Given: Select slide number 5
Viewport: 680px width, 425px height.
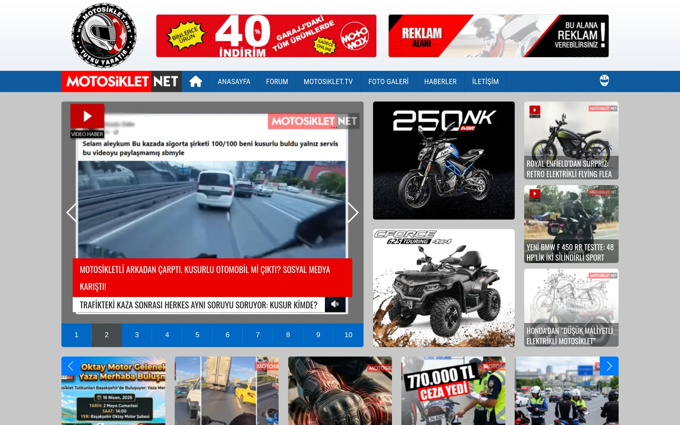Looking at the screenshot, I should [197, 335].
